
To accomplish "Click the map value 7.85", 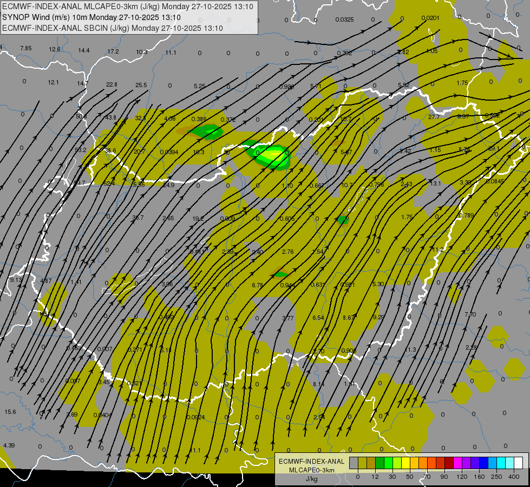I will click(x=25, y=48).
